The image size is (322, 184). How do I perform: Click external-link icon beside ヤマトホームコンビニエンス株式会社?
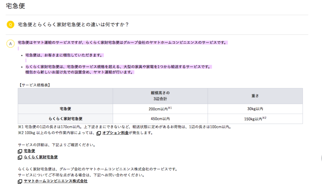[20, 181]
